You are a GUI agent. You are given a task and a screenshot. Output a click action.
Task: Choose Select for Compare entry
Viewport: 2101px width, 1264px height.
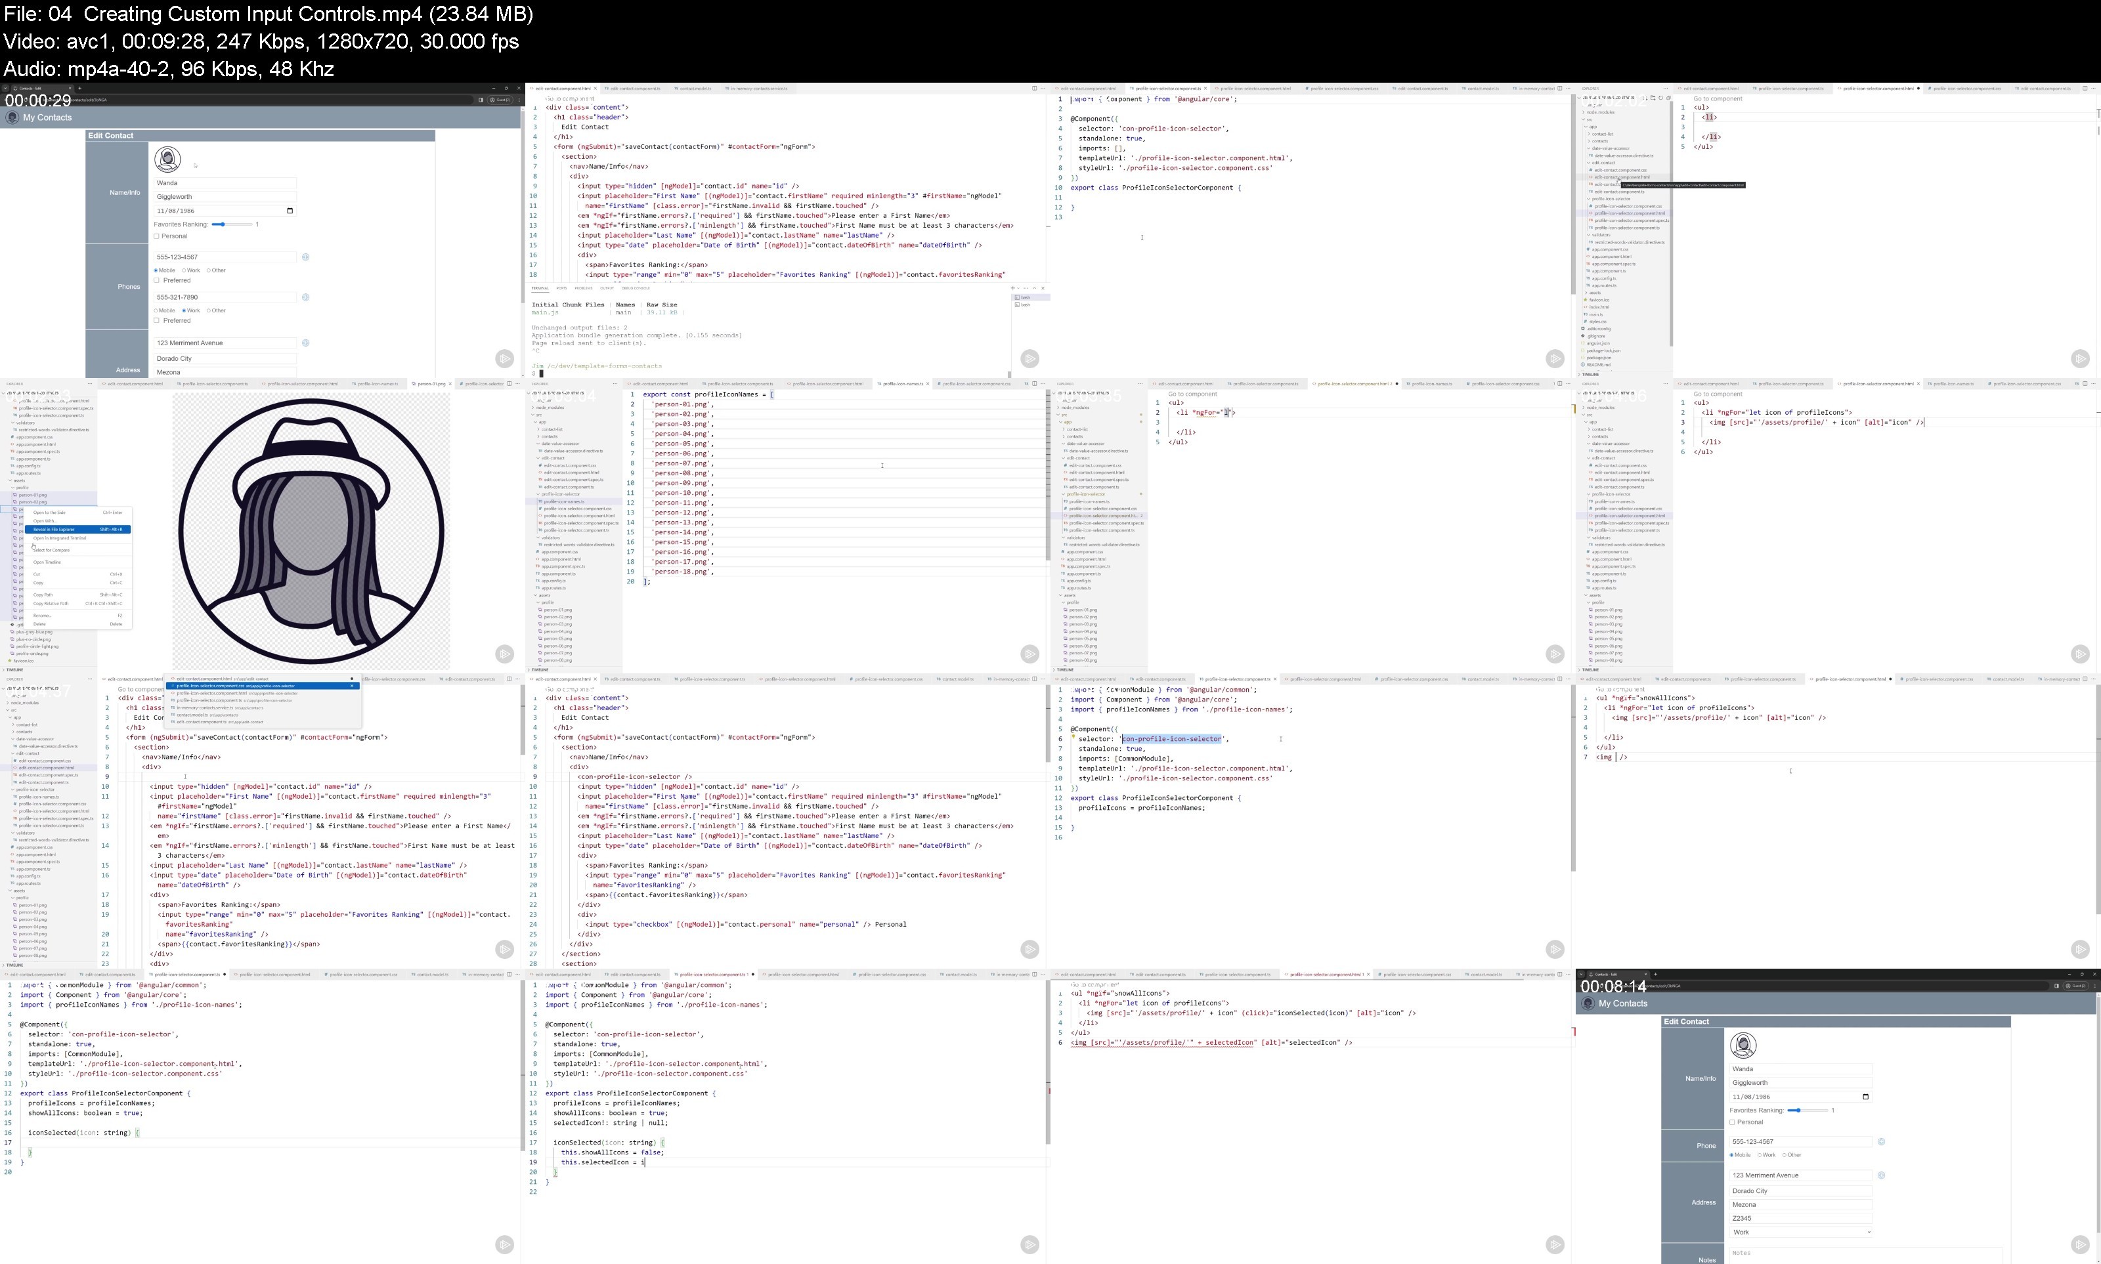click(77, 550)
